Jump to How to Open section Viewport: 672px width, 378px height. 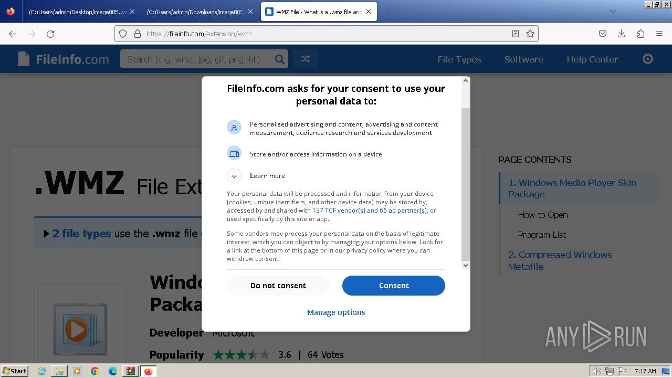click(x=543, y=215)
